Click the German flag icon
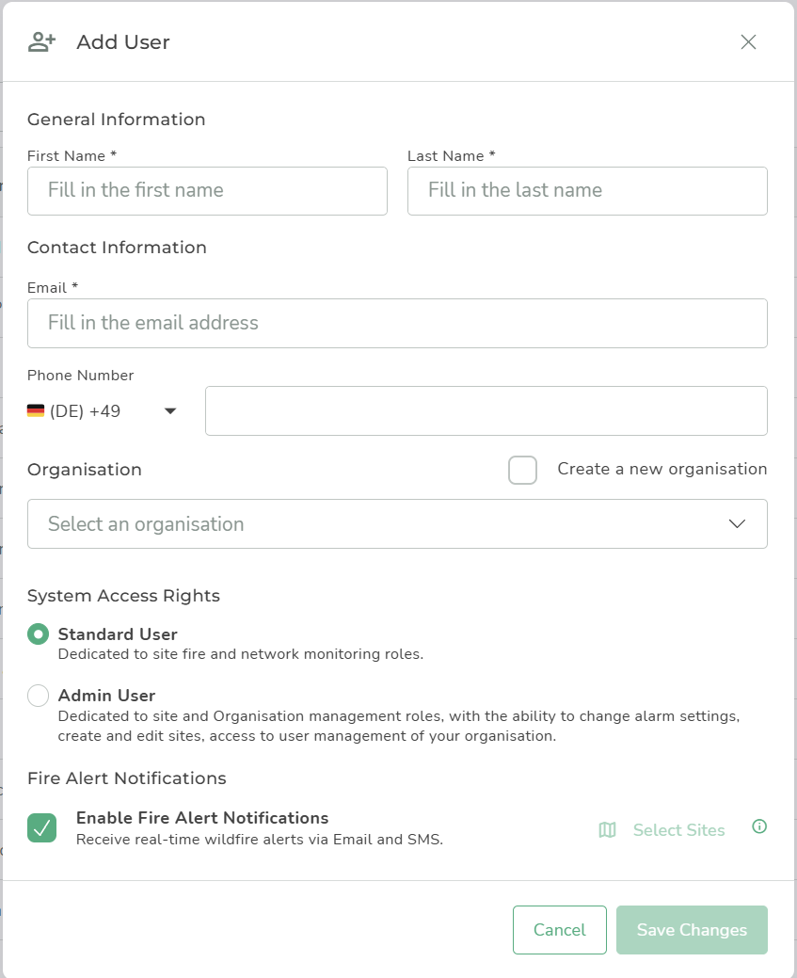This screenshot has width=797, height=978. point(36,411)
